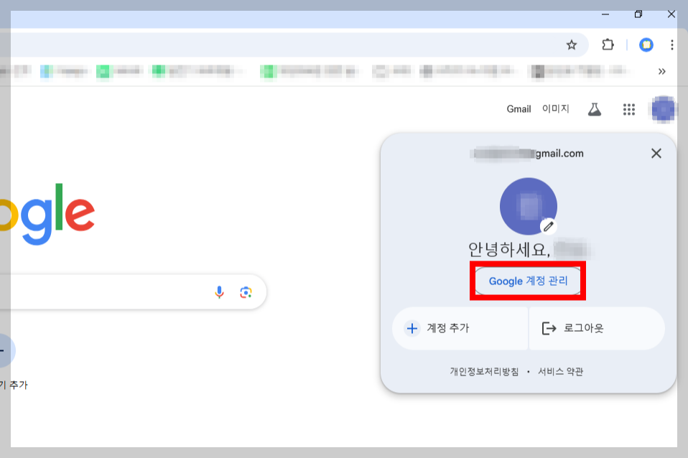Open the Gmail link
This screenshot has width=688, height=458.
tap(519, 109)
